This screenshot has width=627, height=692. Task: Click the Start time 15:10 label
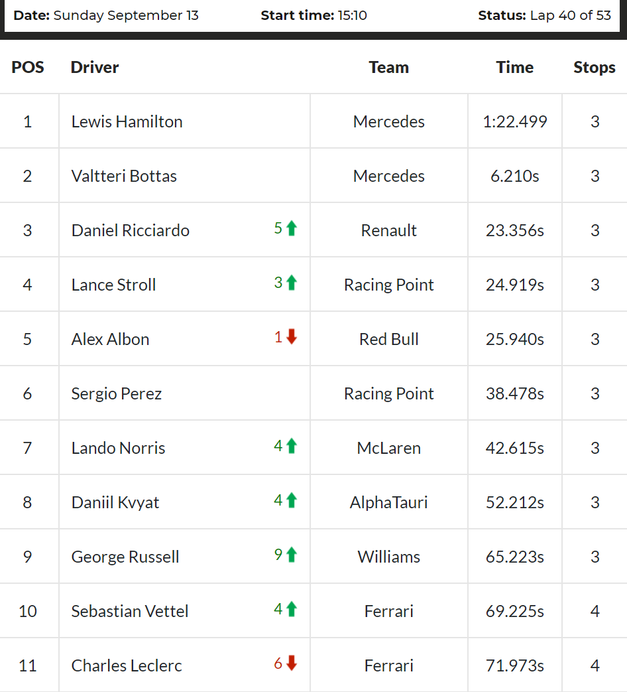point(313,15)
